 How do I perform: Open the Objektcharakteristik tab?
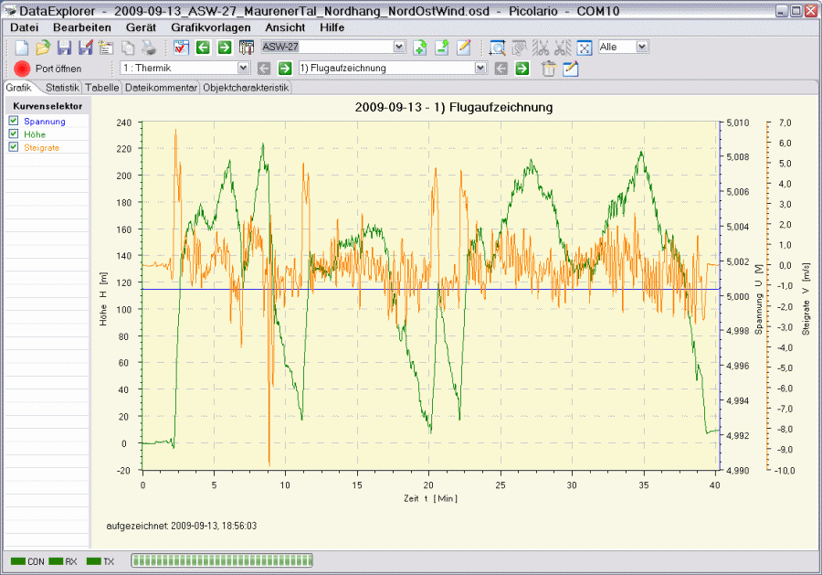point(246,88)
